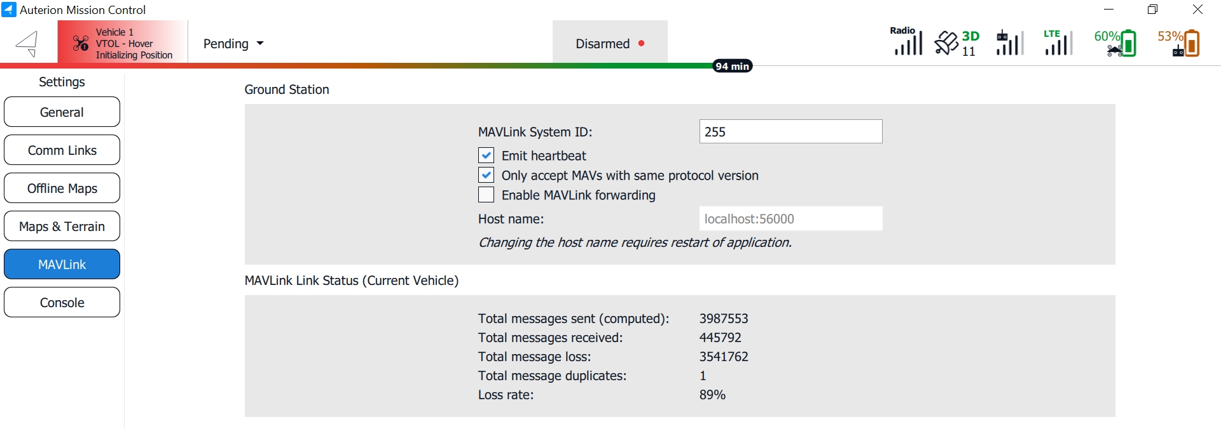Click the Vehicle 1 VTOL drone icon
Viewport: 1221px width, 429px height.
tap(81, 43)
